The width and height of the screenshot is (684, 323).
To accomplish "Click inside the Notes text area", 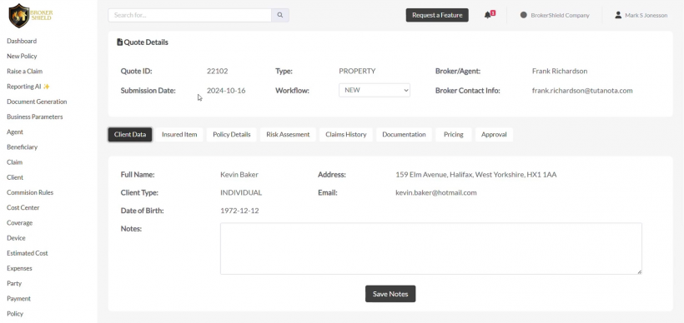I will coord(431,249).
